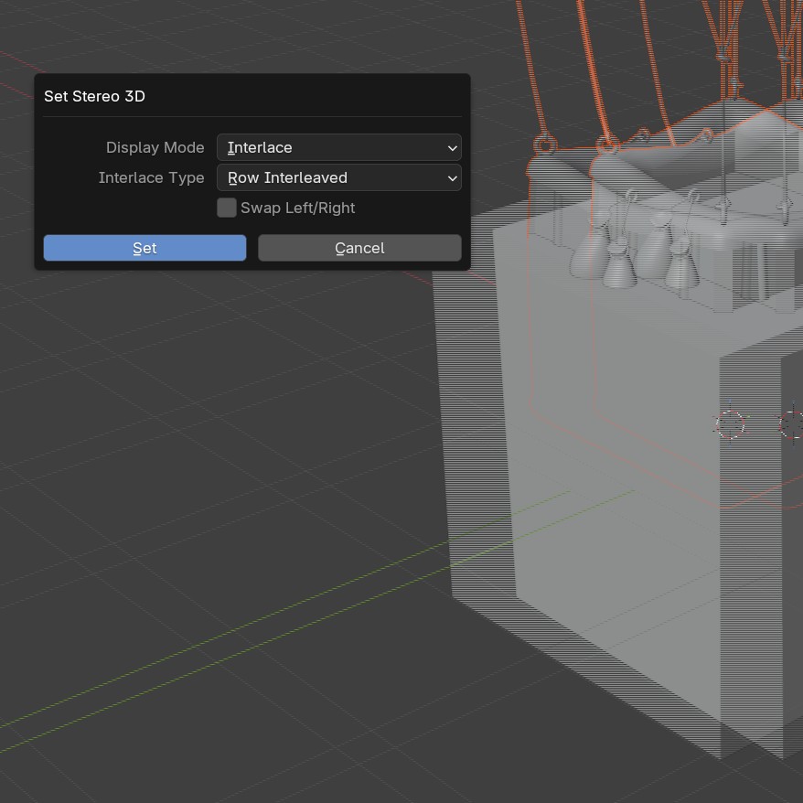Image resolution: width=803 pixels, height=803 pixels.
Task: Enable the Swap Left/Right checkbox
Action: click(227, 208)
